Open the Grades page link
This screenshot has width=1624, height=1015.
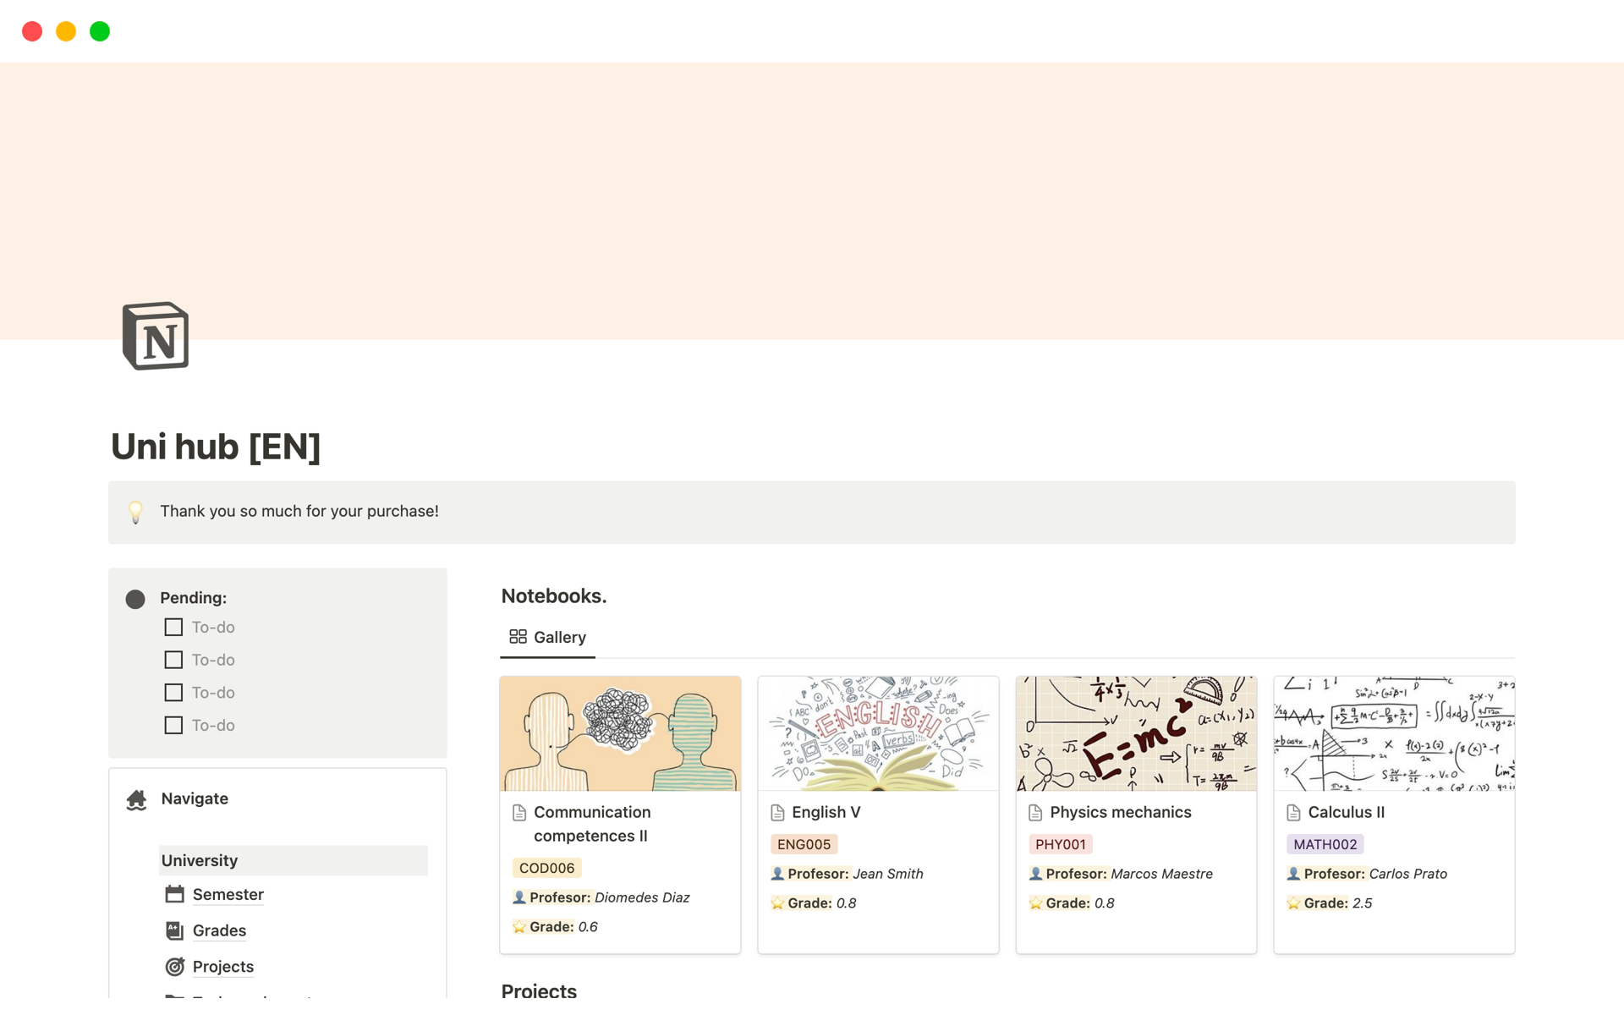point(218,930)
